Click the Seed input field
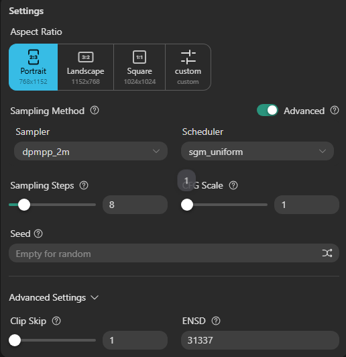 174,253
